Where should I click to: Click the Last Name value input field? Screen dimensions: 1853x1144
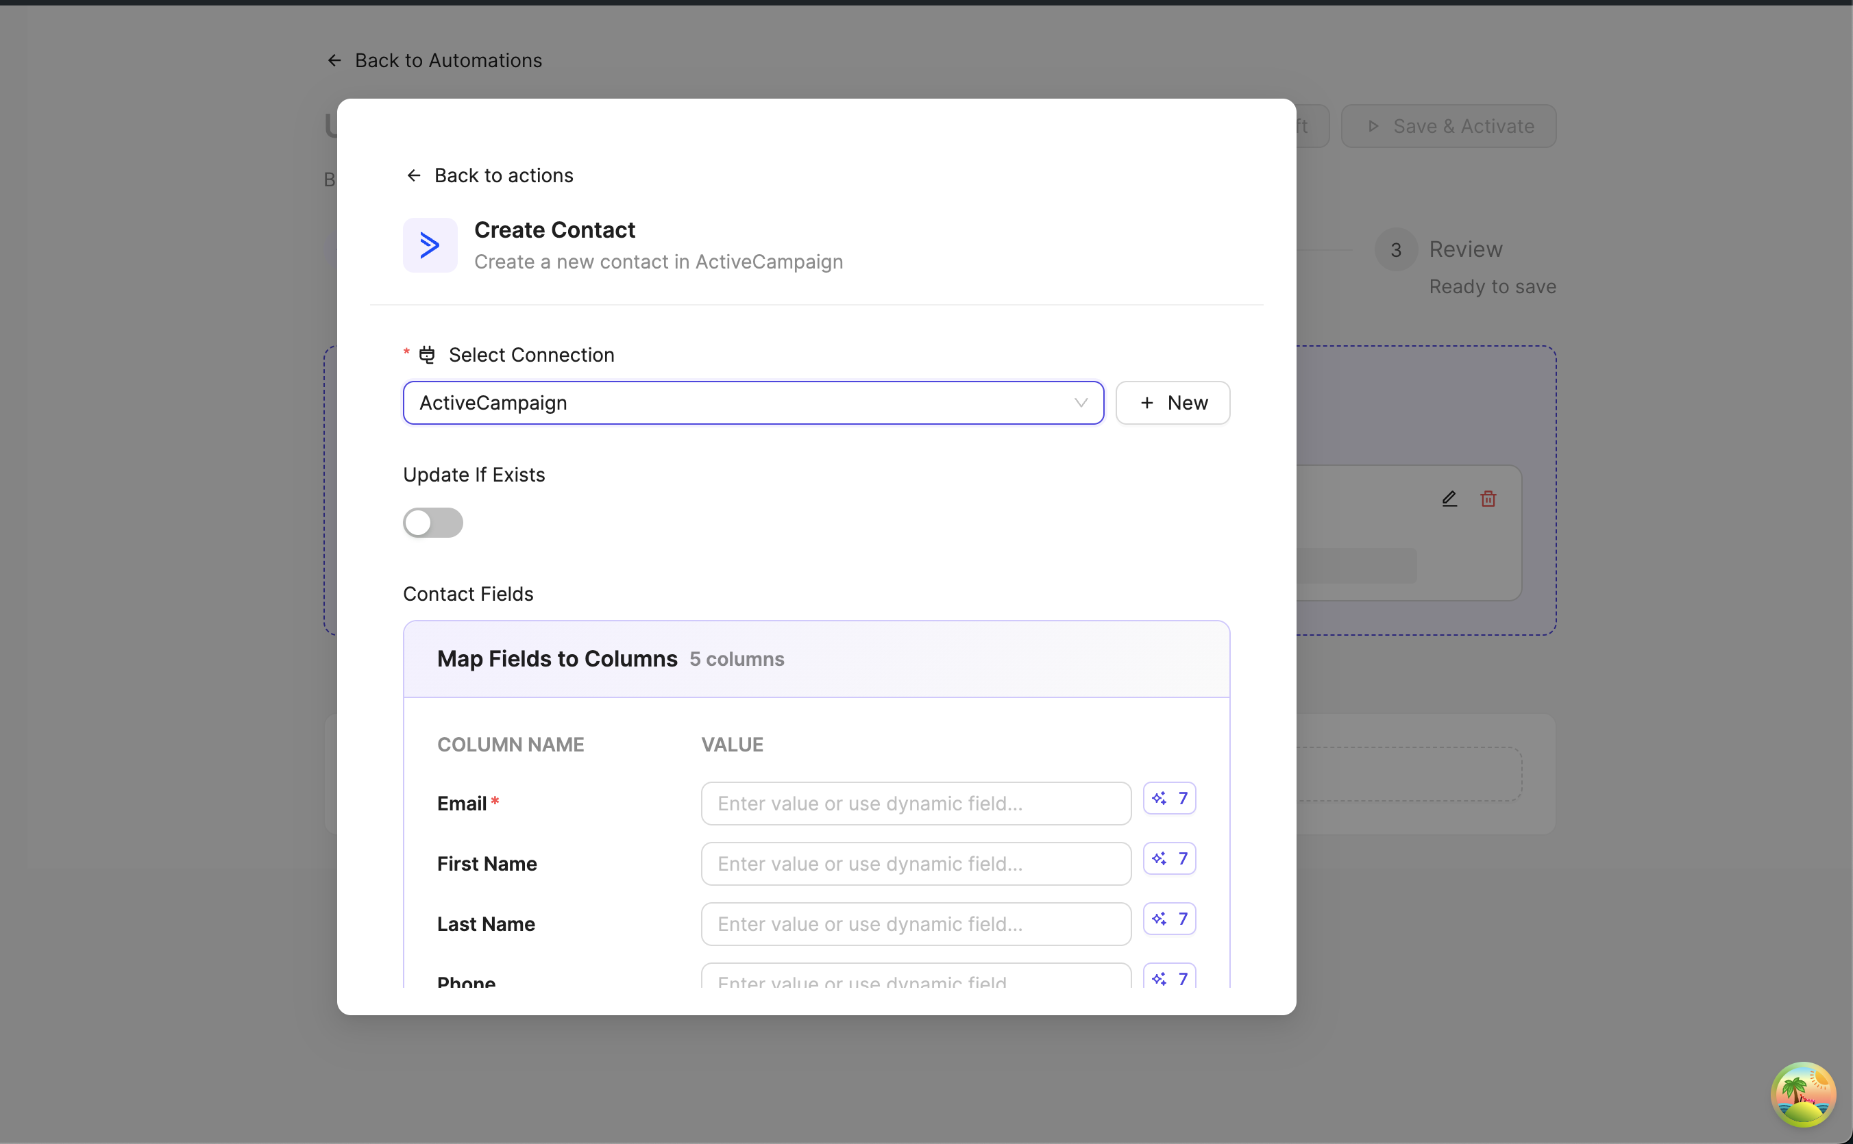pyautogui.click(x=916, y=924)
